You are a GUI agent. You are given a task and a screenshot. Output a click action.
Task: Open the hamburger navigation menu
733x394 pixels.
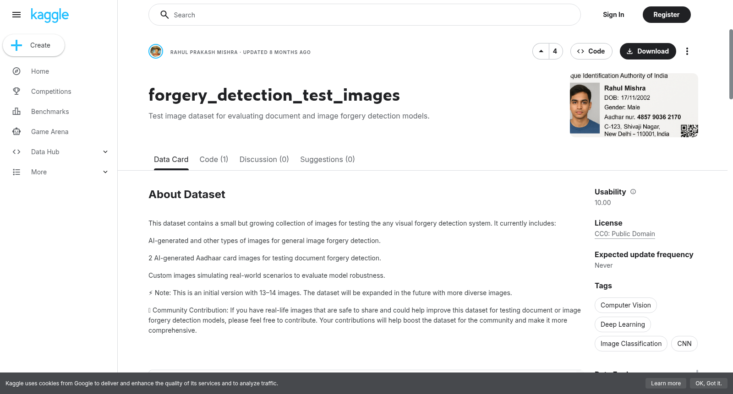[16, 15]
